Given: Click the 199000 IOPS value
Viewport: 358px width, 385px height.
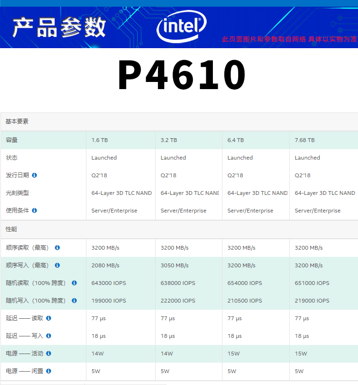Looking at the screenshot, I should click(108, 301).
